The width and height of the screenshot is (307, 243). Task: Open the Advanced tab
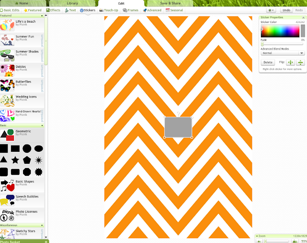pyautogui.click(x=152, y=10)
